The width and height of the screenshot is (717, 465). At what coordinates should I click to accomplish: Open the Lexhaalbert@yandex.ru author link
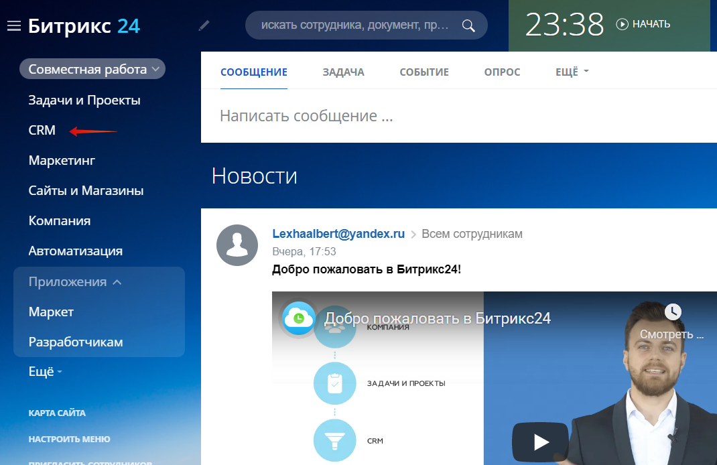[338, 234]
